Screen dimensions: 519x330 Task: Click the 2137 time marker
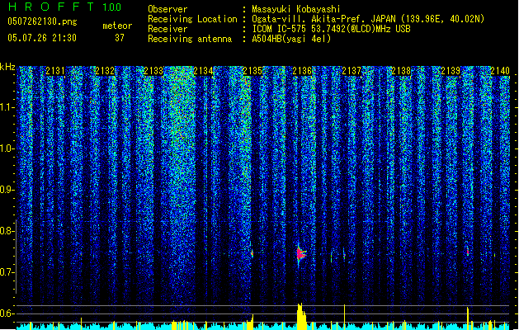[x=352, y=71]
